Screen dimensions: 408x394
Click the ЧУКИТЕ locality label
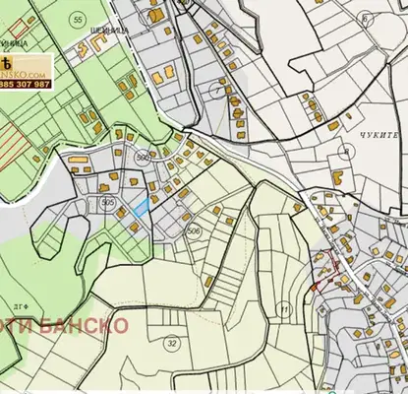[x=379, y=135]
